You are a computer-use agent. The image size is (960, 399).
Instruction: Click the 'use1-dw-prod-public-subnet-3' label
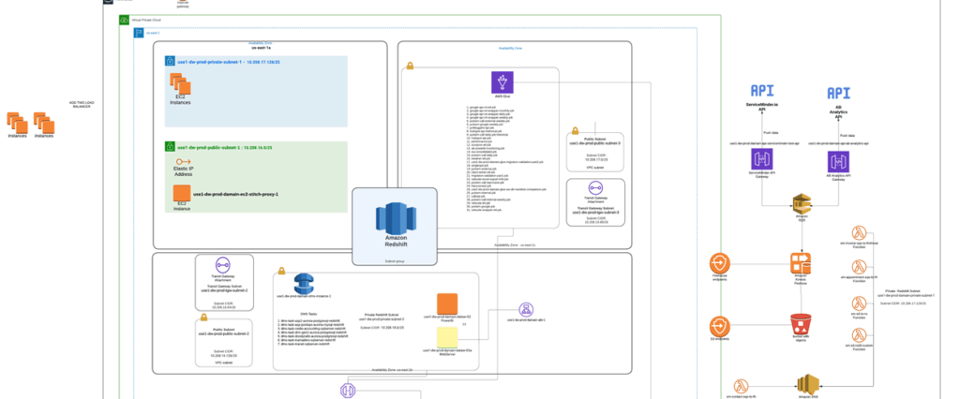pos(595,142)
